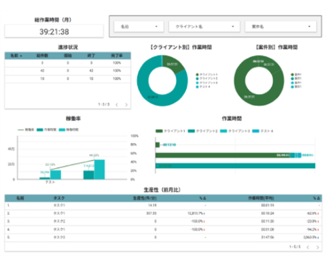
Task: Sort 生産性 table by タスク header
Action: tap(59, 198)
